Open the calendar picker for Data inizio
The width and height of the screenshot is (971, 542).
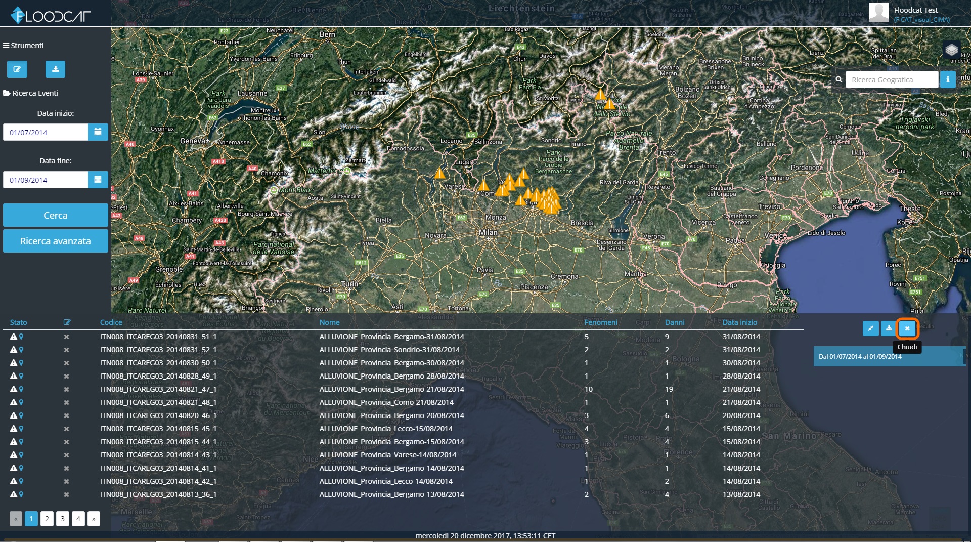(98, 132)
